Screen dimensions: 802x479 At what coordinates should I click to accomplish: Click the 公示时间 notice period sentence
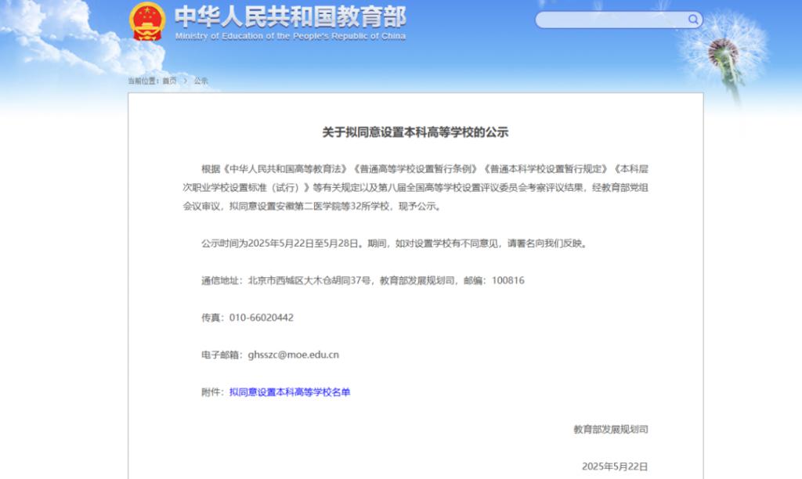click(396, 243)
